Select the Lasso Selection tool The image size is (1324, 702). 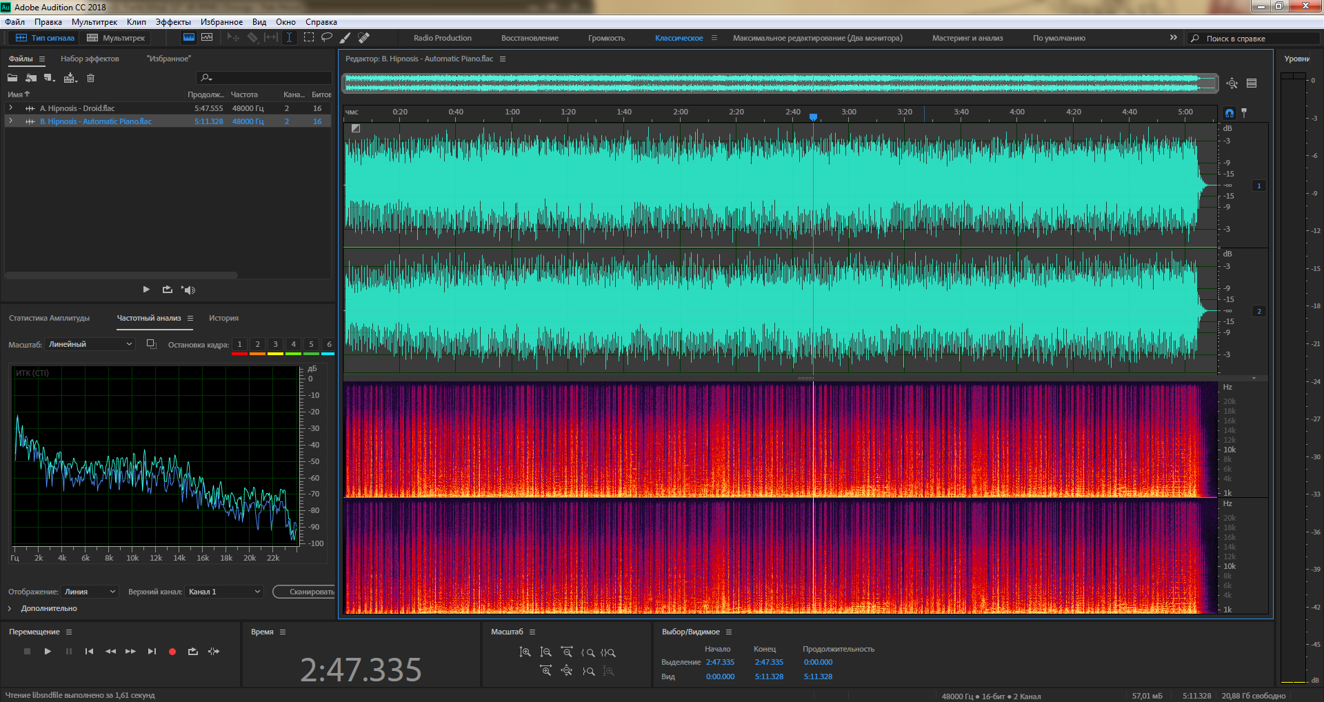tap(327, 37)
